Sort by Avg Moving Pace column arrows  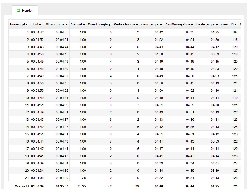click(192, 25)
